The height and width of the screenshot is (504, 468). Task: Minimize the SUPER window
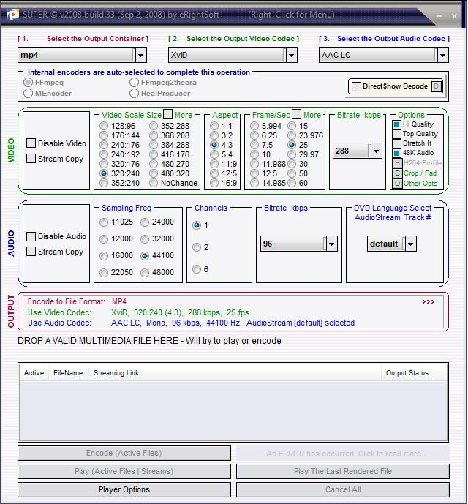click(x=439, y=16)
